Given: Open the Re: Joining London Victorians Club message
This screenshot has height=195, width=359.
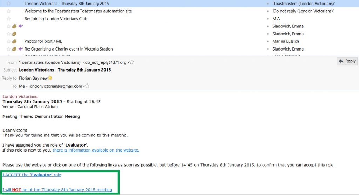Looking at the screenshot, I should point(56,19).
